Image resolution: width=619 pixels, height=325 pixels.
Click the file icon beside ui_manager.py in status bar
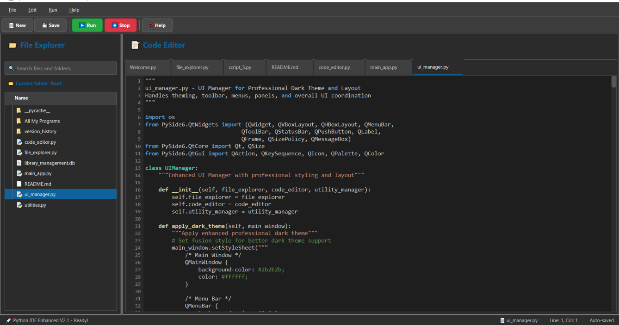click(502, 320)
